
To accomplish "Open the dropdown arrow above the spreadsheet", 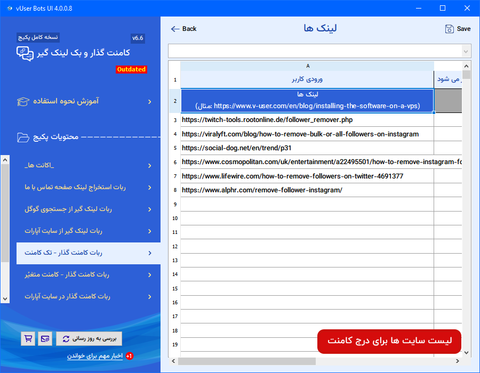I will (466, 51).
